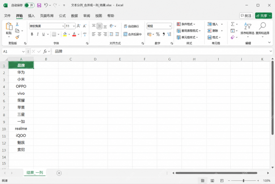Align text to the top

pos(94,26)
